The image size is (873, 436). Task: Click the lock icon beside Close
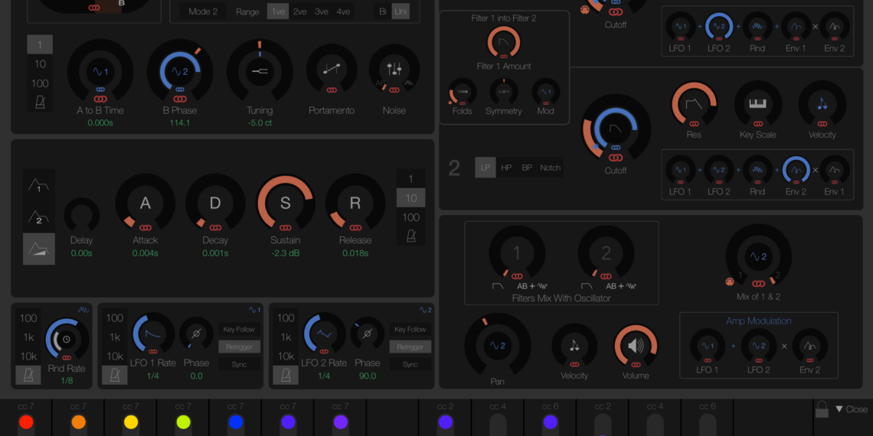(822, 410)
